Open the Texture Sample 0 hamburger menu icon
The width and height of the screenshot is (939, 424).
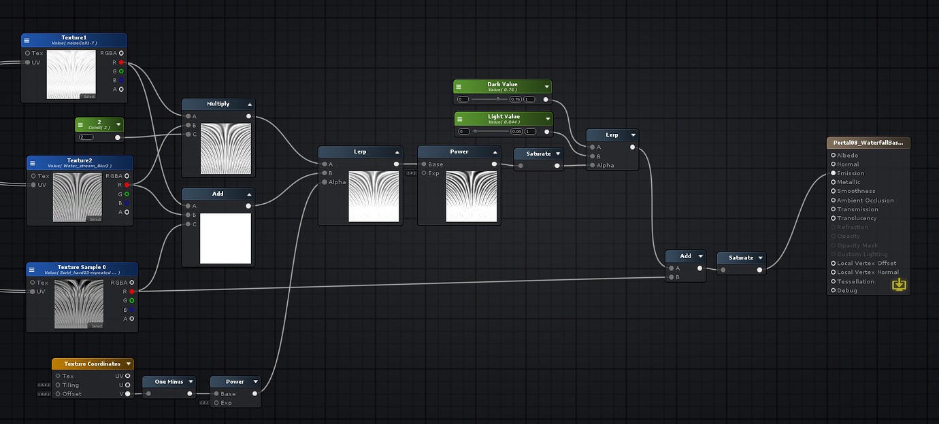pyautogui.click(x=32, y=269)
